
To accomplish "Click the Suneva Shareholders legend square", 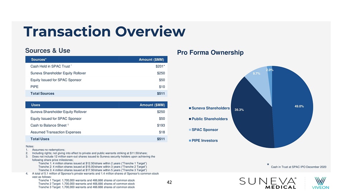I will pos(190,108).
